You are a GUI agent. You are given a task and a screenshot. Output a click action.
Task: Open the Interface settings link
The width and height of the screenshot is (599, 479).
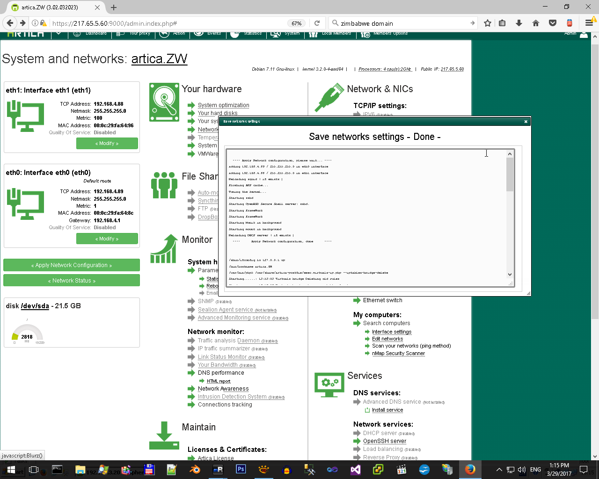392,332
